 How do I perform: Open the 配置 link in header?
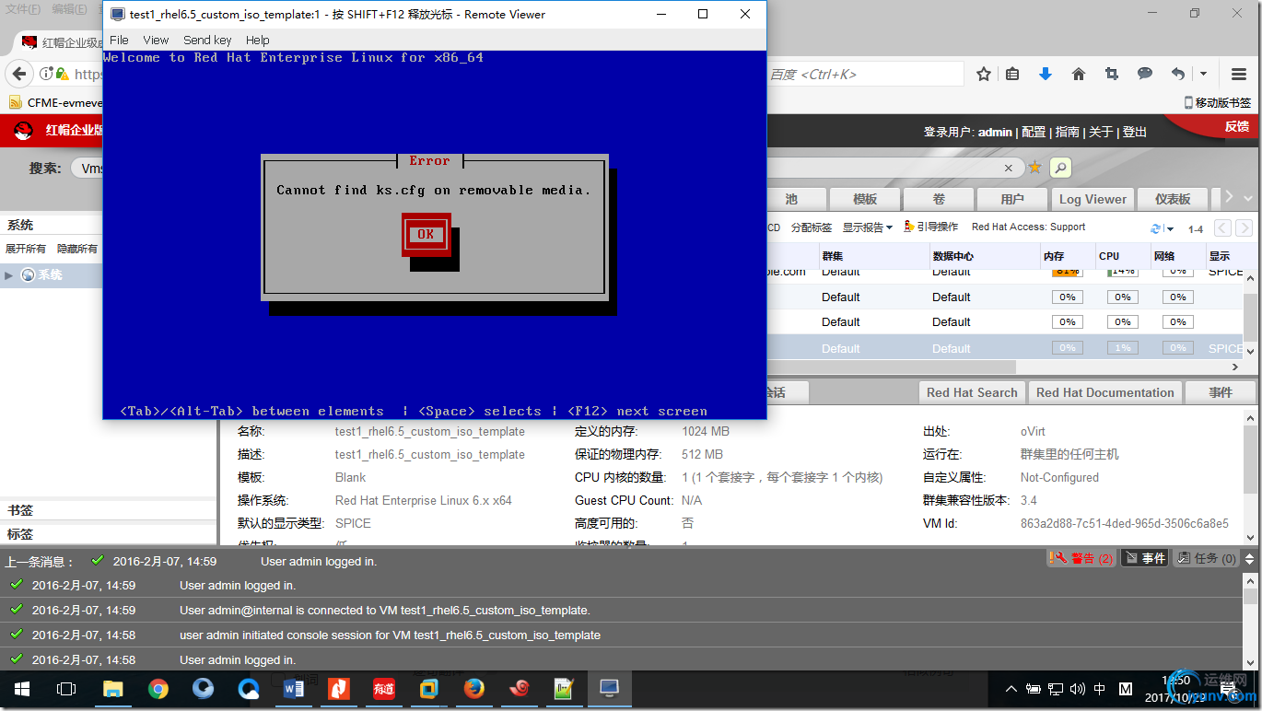(x=1034, y=132)
